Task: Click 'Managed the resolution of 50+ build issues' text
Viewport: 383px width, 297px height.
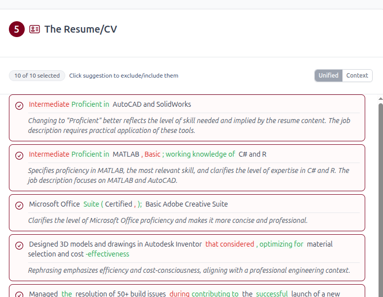Action: pos(97,294)
